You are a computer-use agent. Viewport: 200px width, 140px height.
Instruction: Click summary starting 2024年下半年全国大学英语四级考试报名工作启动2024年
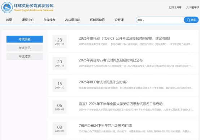point(136,110)
